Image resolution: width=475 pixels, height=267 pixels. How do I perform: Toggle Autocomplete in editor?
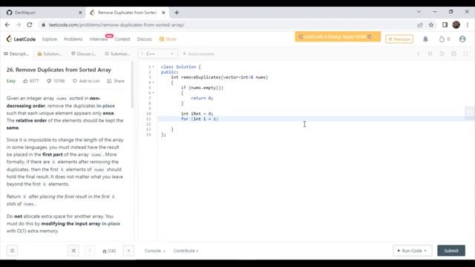pos(198,53)
